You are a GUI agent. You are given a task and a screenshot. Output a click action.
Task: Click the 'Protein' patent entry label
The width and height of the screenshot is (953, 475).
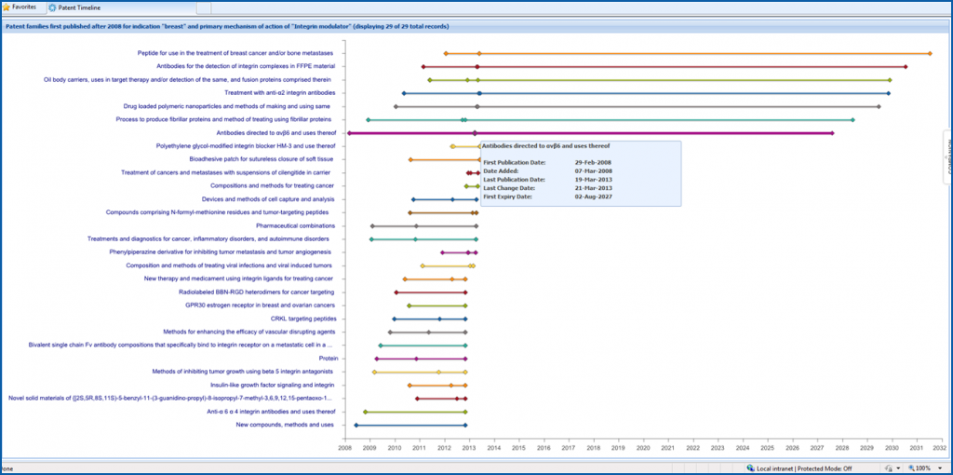(328, 359)
